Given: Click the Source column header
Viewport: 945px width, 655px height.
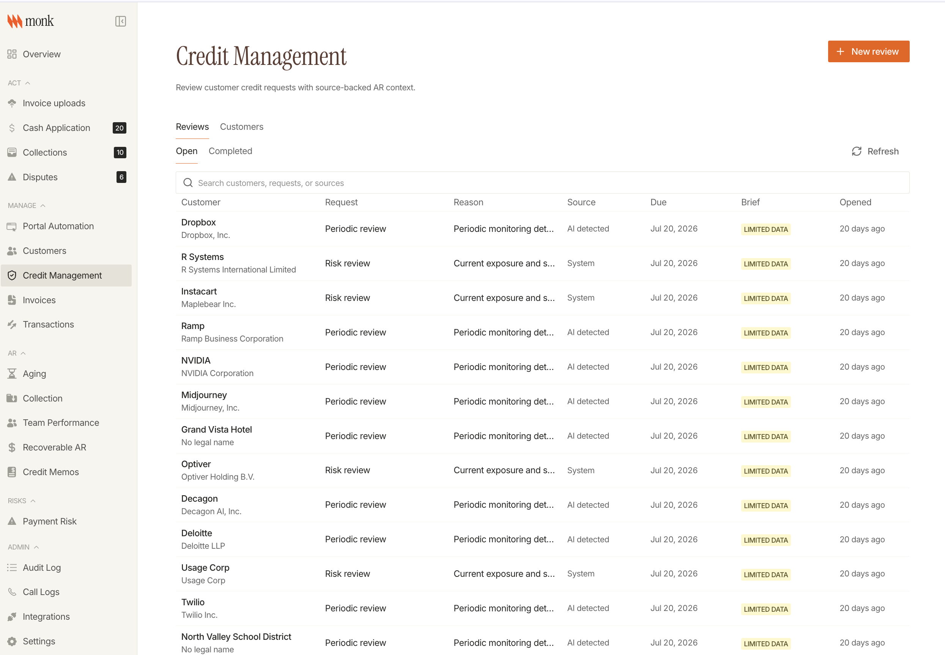Looking at the screenshot, I should (x=581, y=202).
